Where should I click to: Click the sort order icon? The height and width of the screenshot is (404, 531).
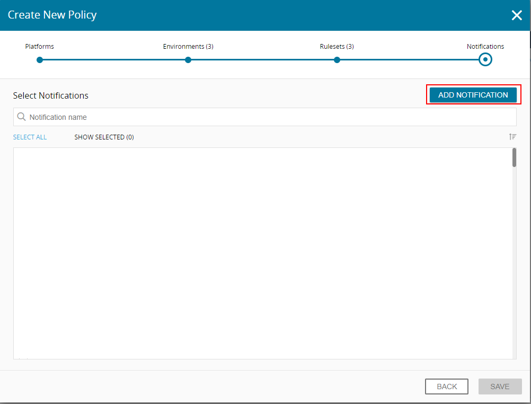click(x=512, y=137)
